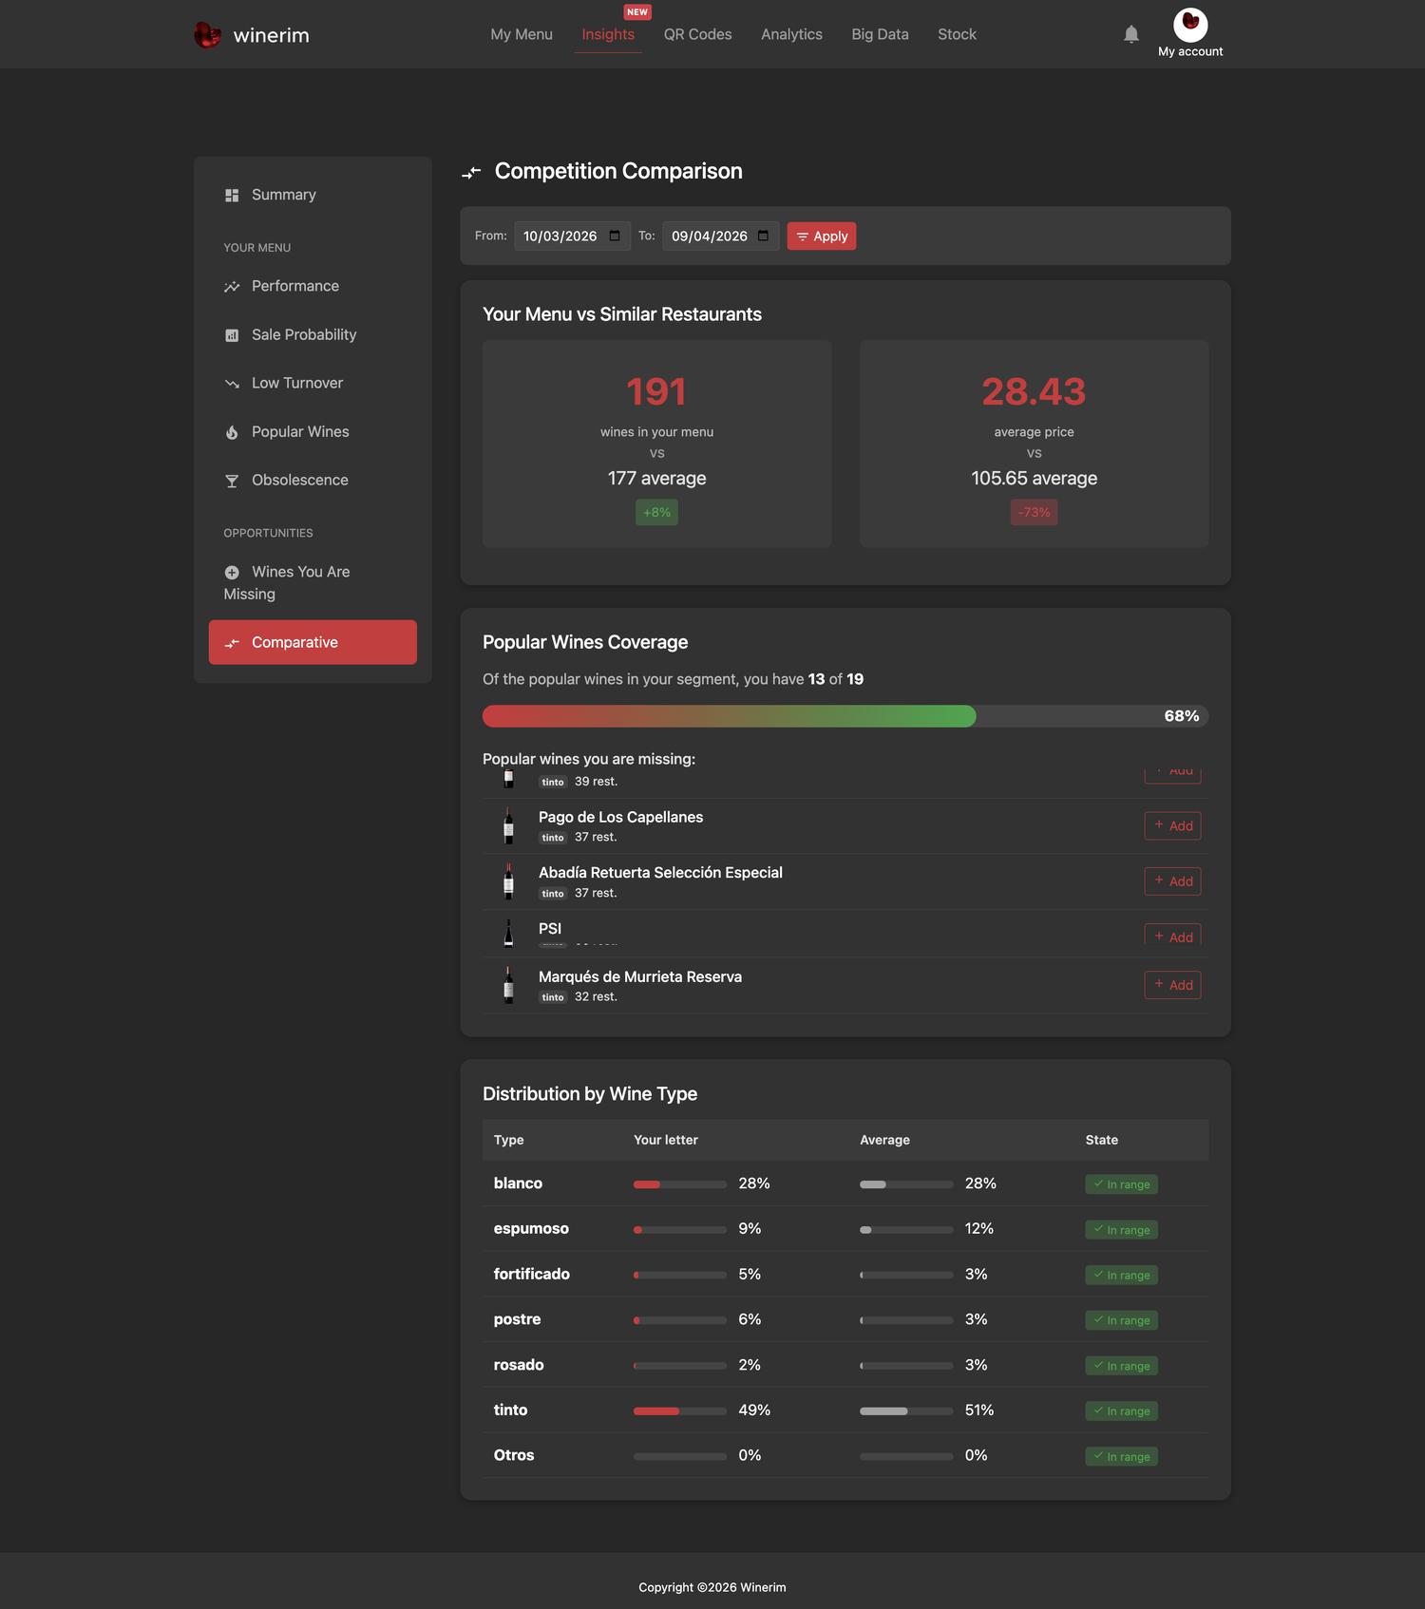1425x1609 pixels.
Task: Open Sale Probability in sidebar
Action: 313,334
